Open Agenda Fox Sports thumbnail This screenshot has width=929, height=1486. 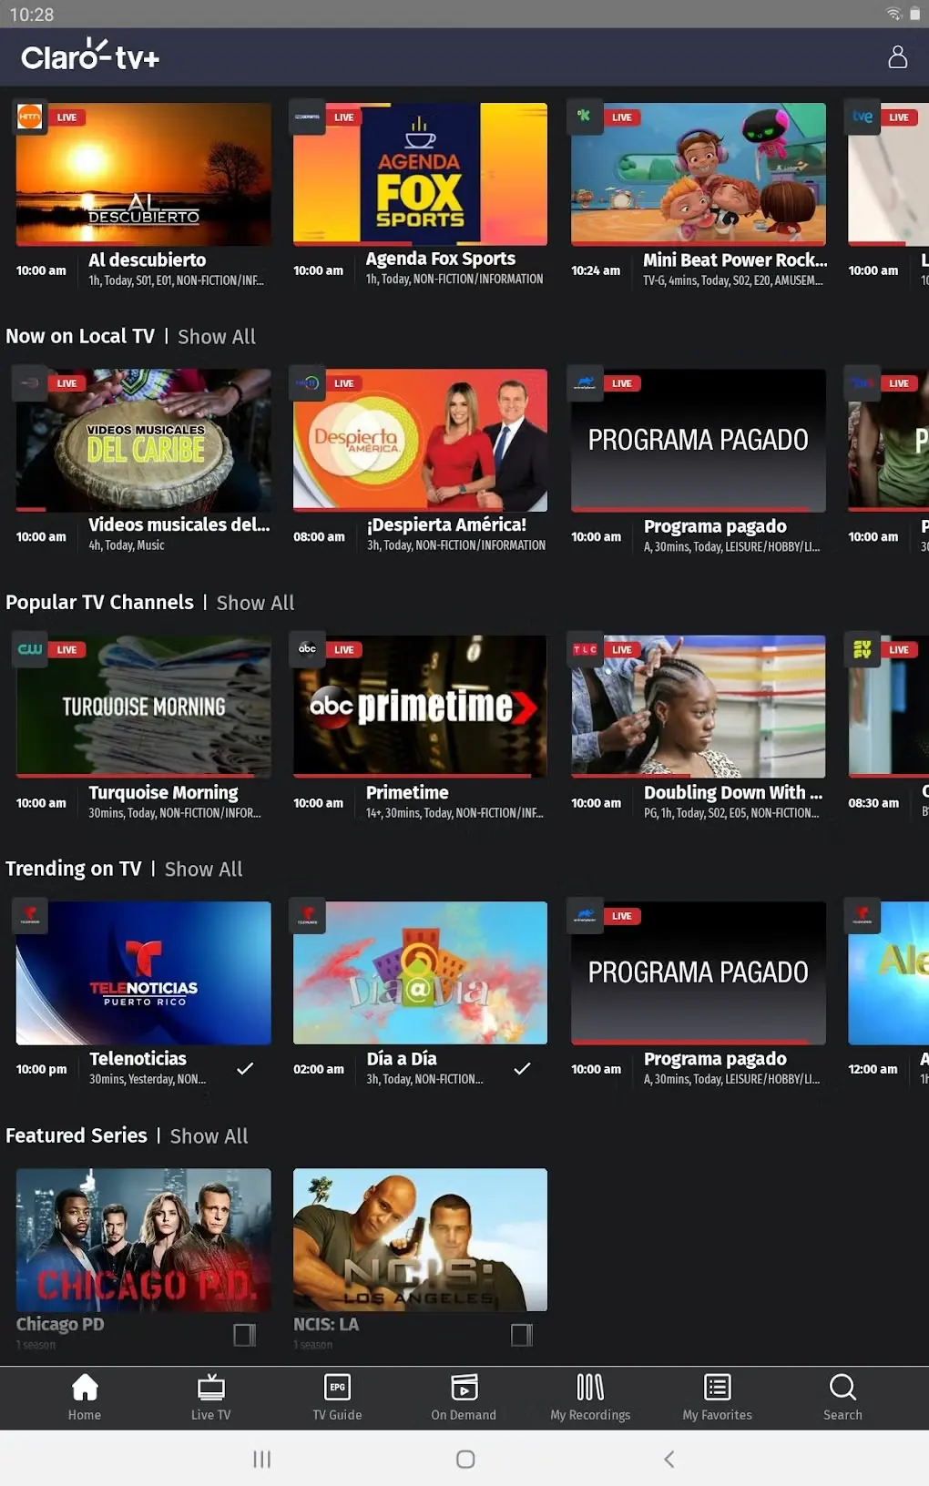(x=420, y=174)
